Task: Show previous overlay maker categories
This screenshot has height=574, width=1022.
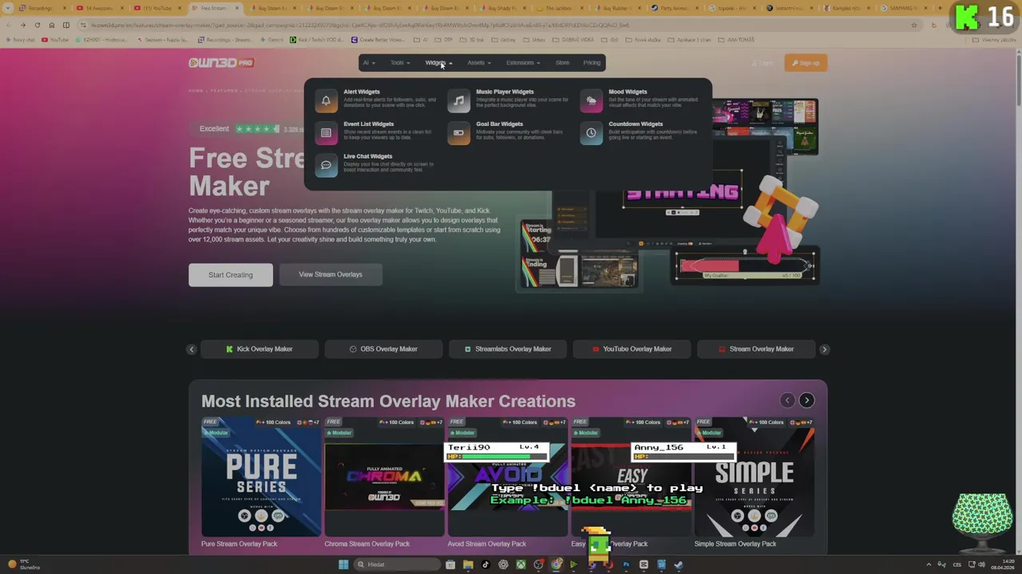Action: tap(192, 349)
